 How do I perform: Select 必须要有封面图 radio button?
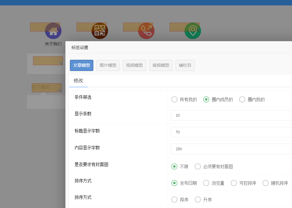[198, 167]
